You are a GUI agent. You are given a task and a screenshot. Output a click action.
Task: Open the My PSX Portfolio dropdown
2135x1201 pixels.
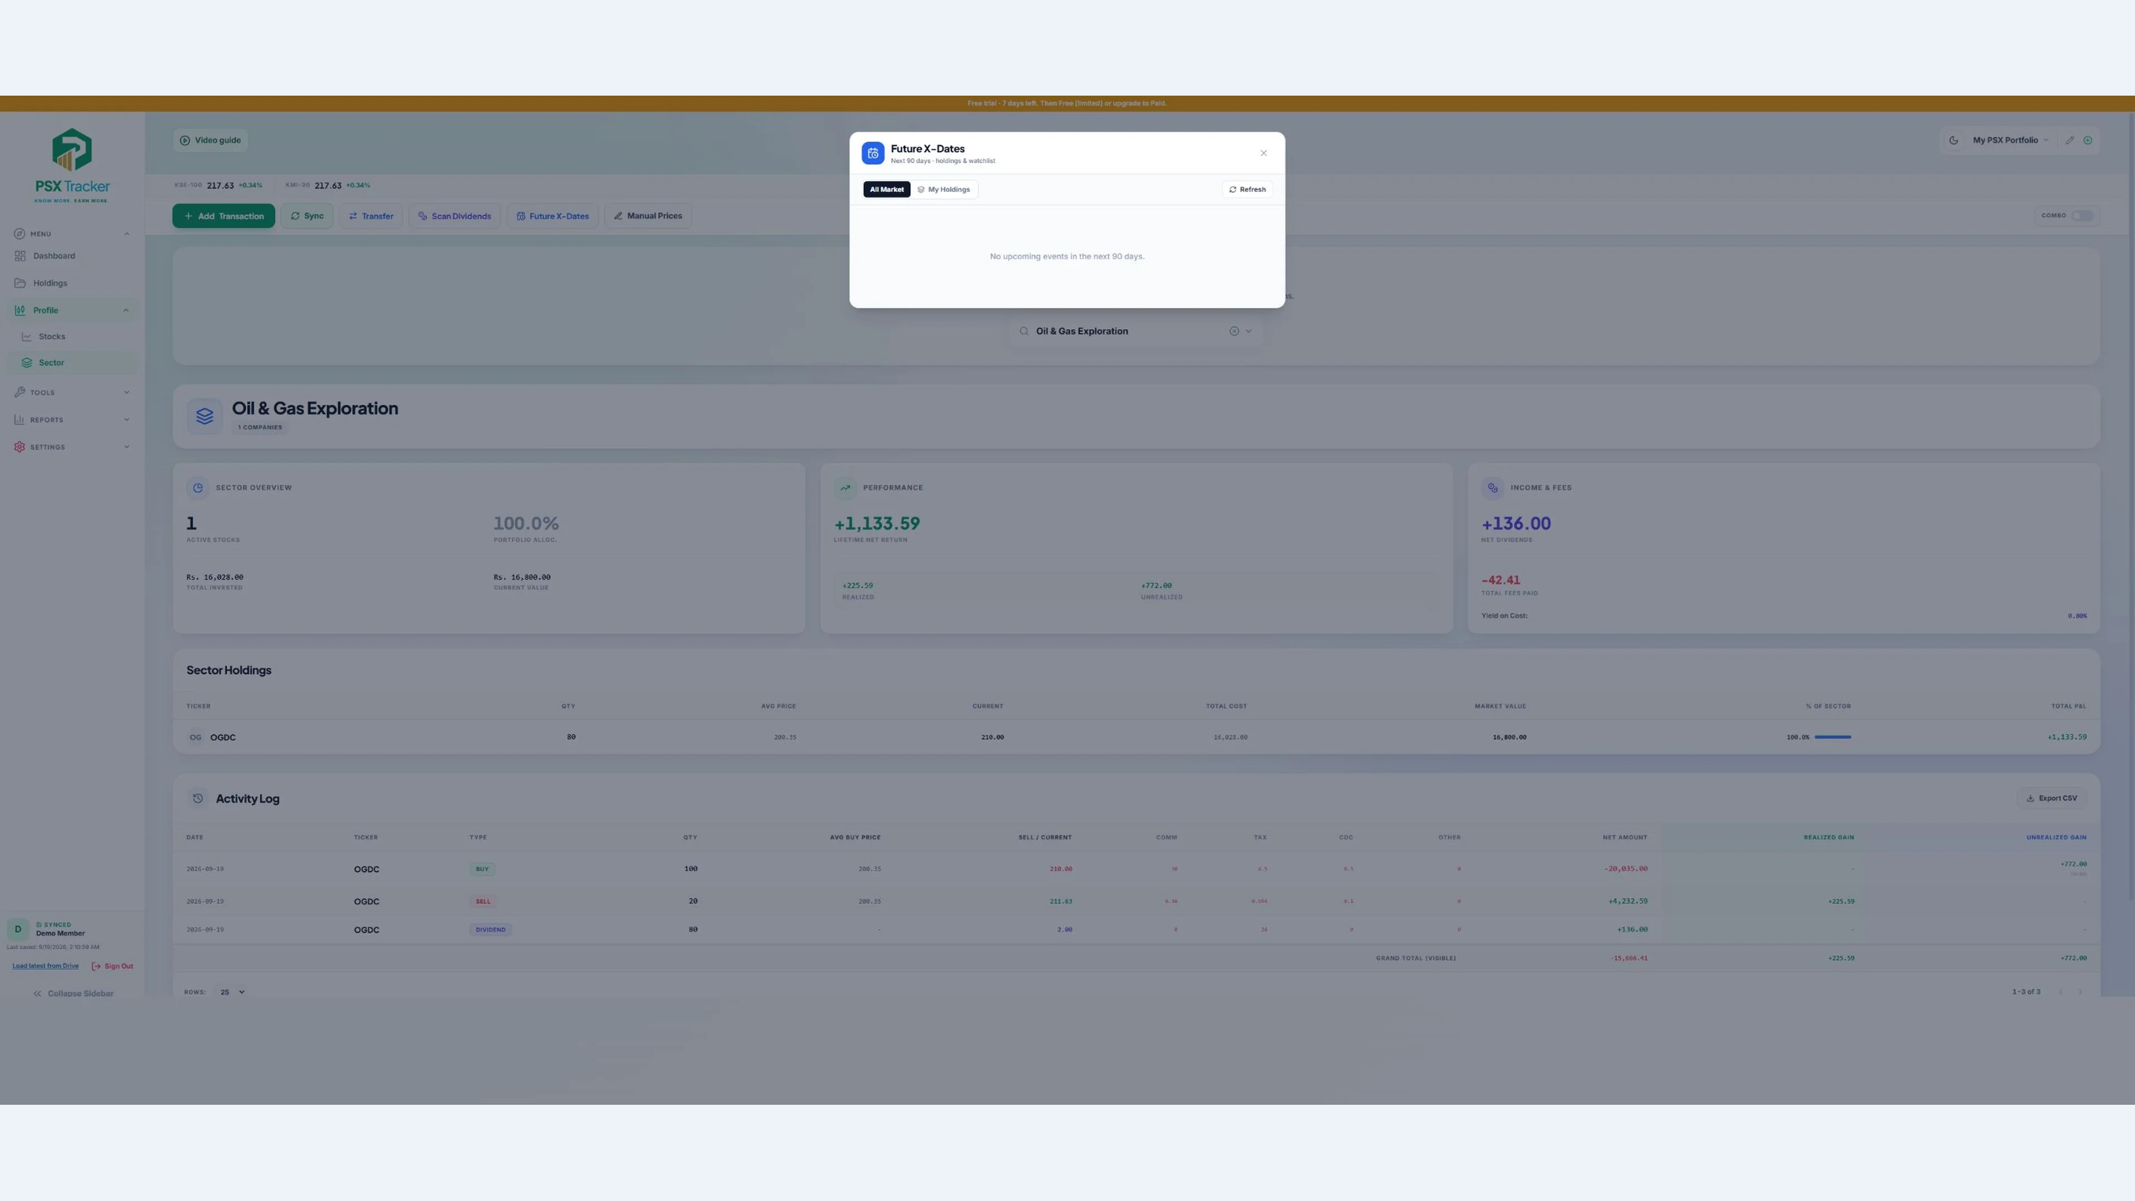[2009, 140]
